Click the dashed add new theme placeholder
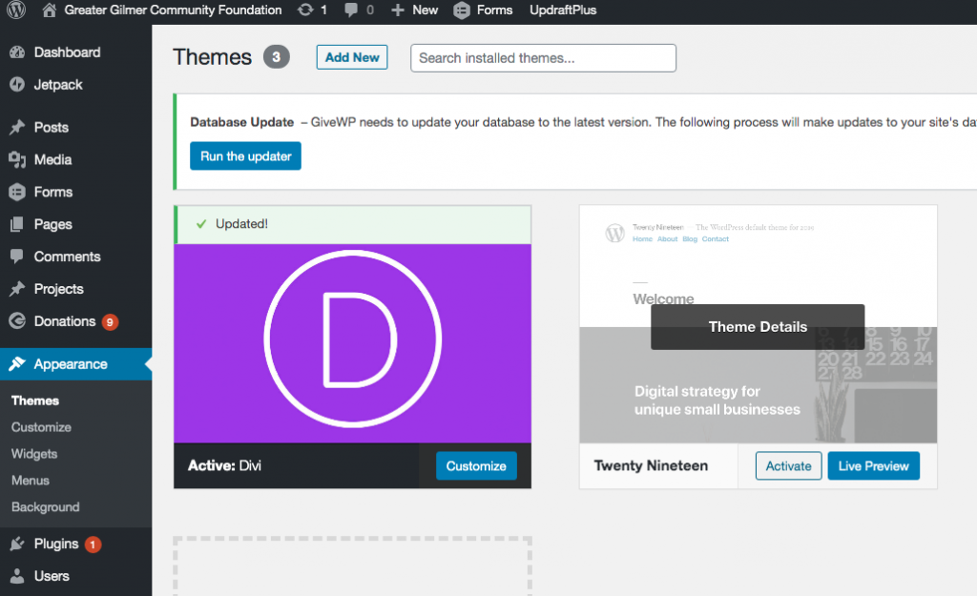The width and height of the screenshot is (977, 596). [353, 566]
